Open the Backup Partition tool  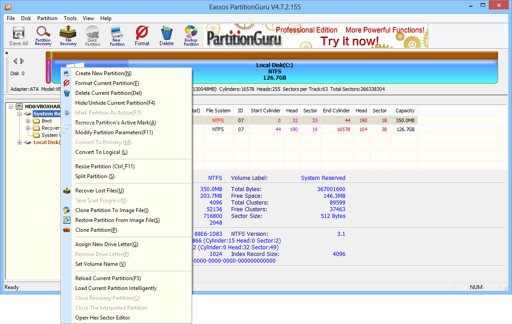pos(191,36)
